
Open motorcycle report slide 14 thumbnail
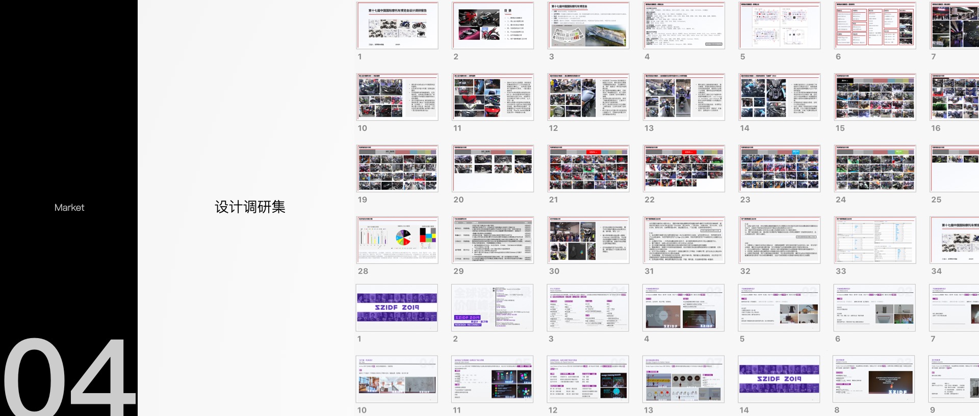tap(780, 97)
